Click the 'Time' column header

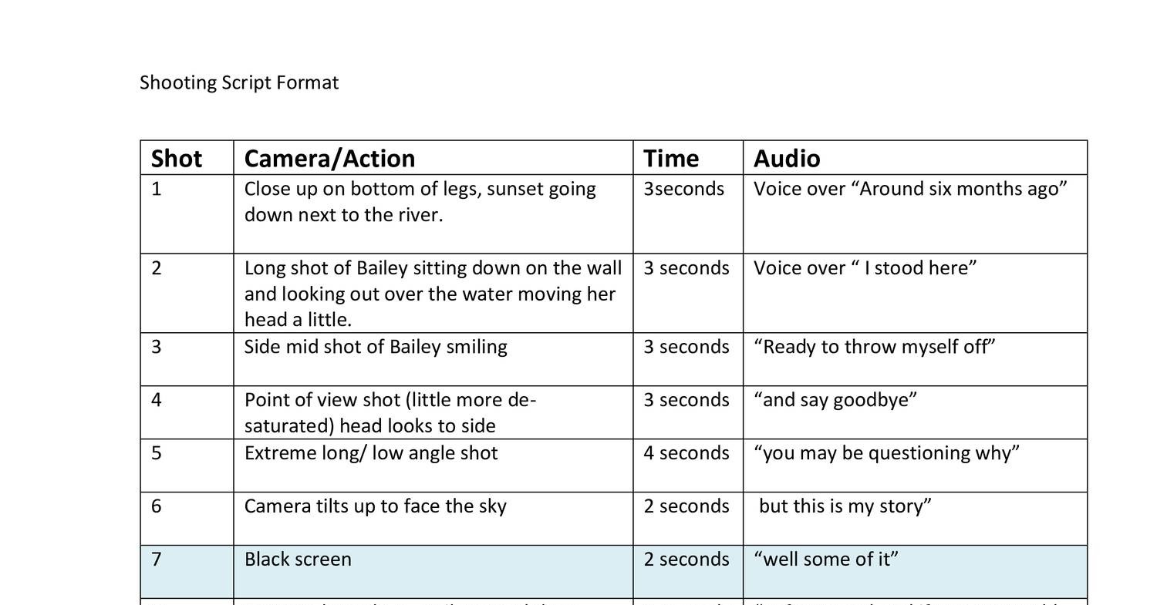(x=671, y=158)
